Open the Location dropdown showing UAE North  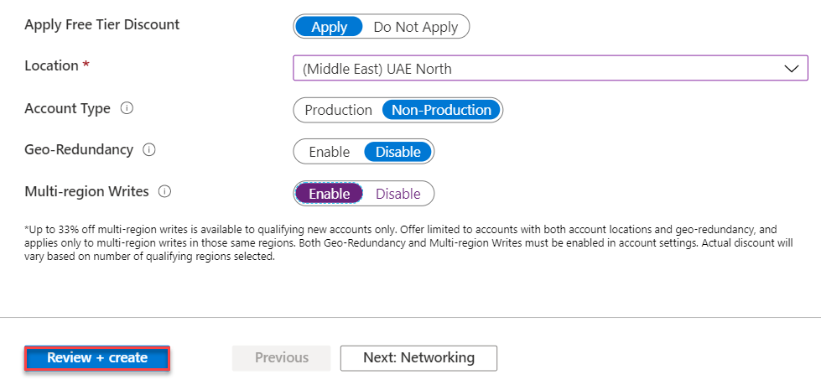click(x=537, y=69)
